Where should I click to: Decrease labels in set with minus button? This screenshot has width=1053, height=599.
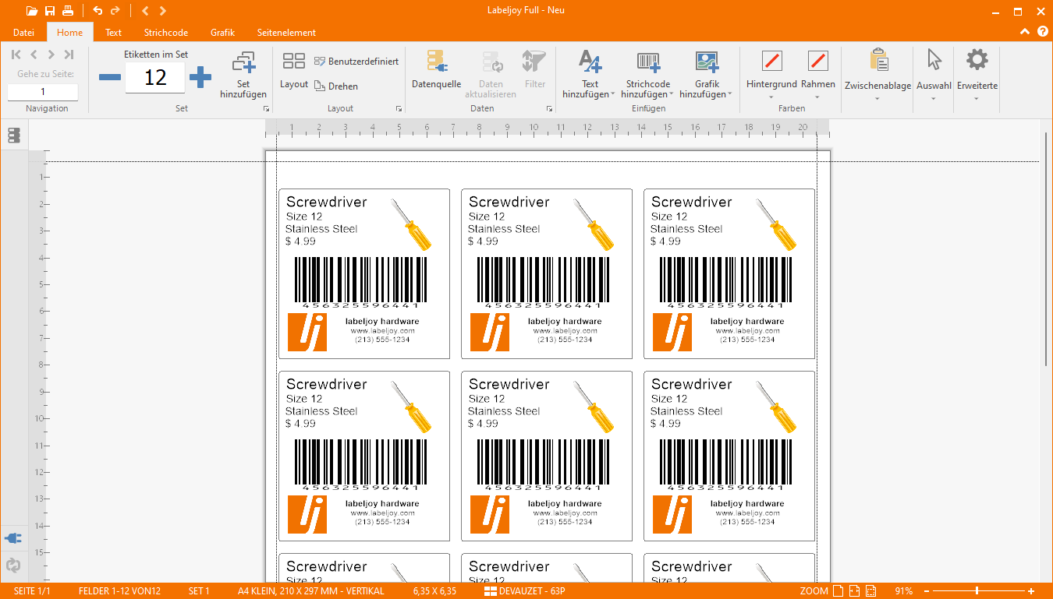coord(110,77)
